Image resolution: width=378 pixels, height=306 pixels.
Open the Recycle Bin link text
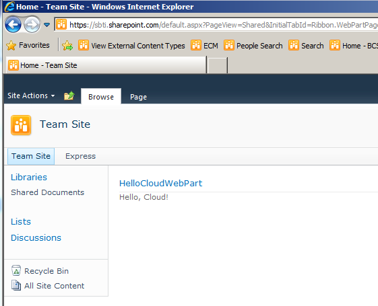point(46,271)
